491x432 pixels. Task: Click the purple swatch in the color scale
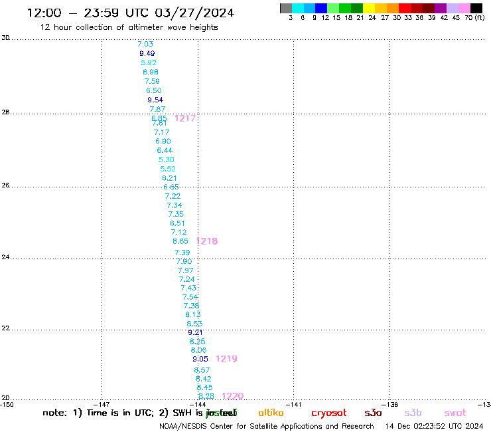point(441,8)
